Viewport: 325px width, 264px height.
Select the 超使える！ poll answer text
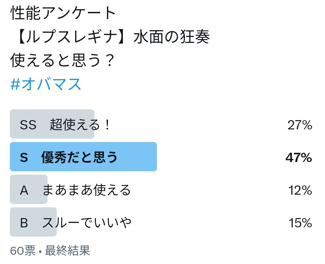click(x=80, y=125)
